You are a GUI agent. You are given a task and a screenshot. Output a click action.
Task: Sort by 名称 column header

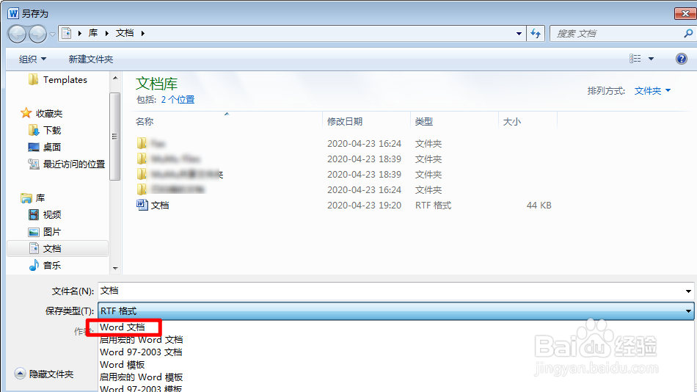pyautogui.click(x=145, y=121)
